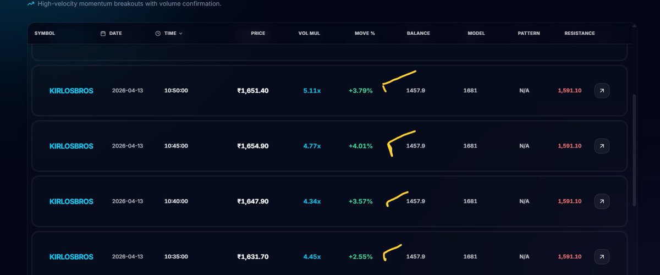The width and height of the screenshot is (660, 275).
Task: Click balance 1457.9 in the 10:45:00 row
Action: point(416,146)
